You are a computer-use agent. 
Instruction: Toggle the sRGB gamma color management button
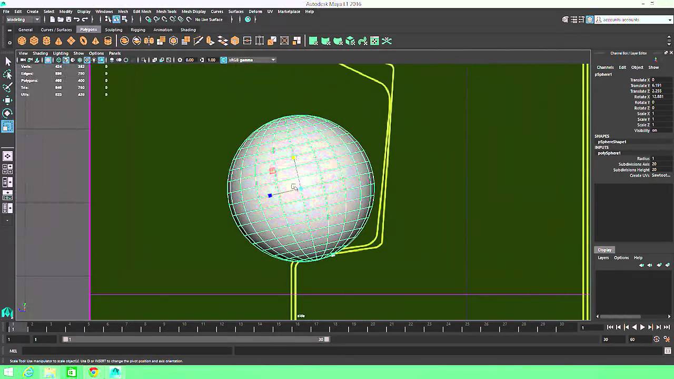click(x=224, y=60)
